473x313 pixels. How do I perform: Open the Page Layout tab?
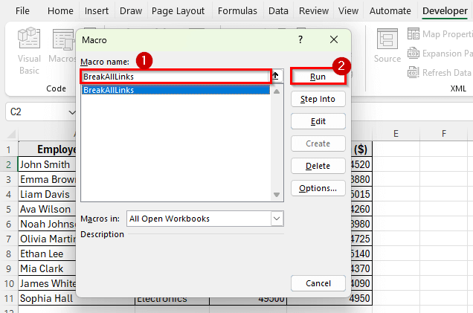[178, 11]
